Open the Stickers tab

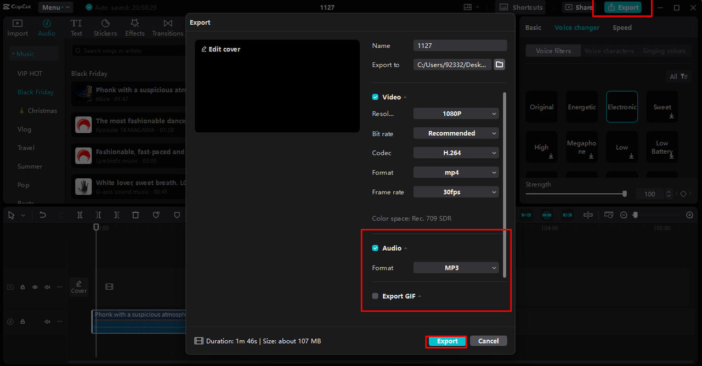(105, 27)
